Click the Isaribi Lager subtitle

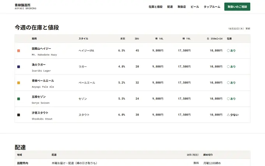point(41,71)
